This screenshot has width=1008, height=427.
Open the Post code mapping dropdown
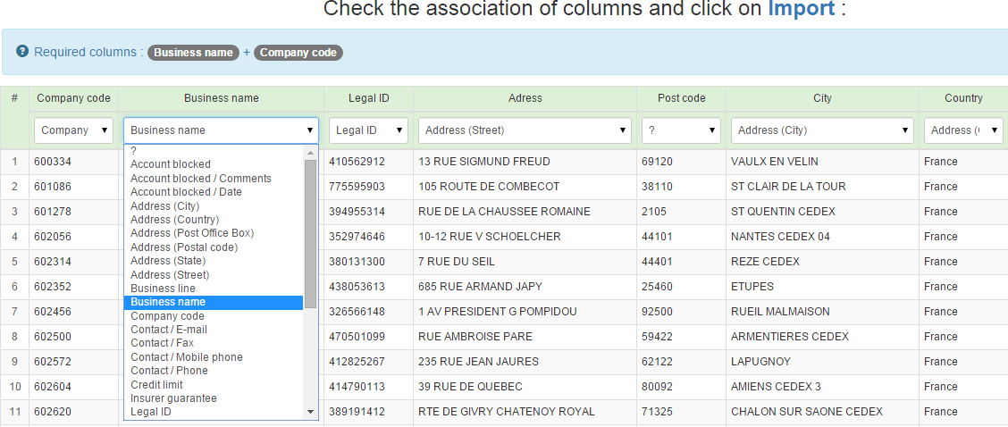tap(681, 130)
